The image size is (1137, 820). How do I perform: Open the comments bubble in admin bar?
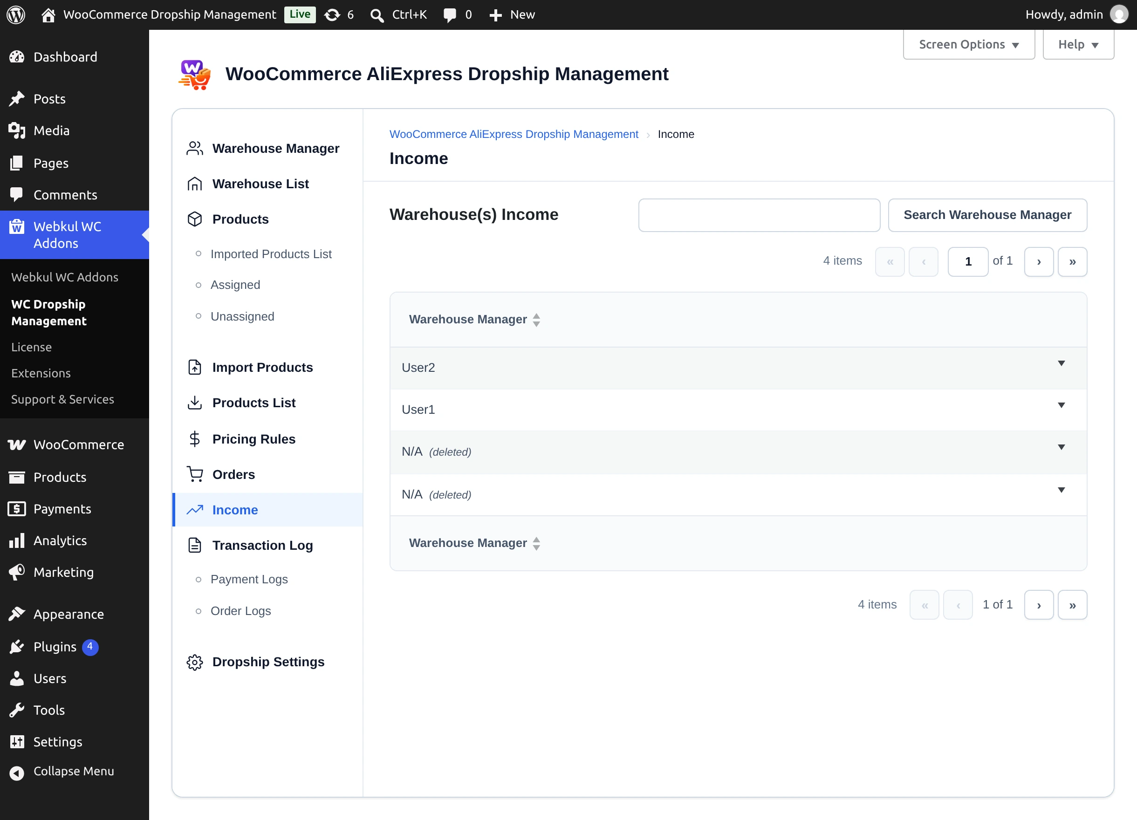point(450,15)
